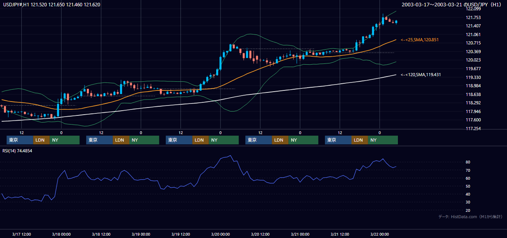This screenshot has width=507, height=238.
Task: Click RSI scale value 60
Action: coord(468,178)
